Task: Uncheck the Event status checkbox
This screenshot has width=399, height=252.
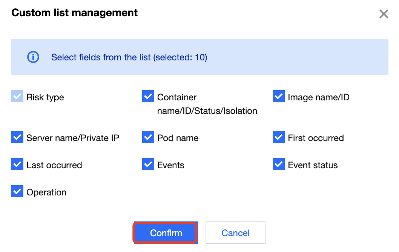Action: pyautogui.click(x=279, y=164)
